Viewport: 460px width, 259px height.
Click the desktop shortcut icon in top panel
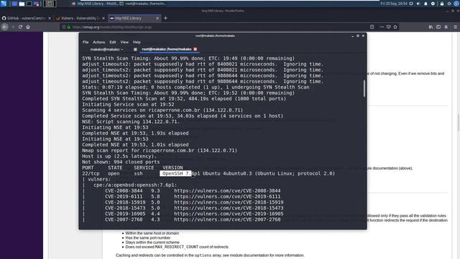pos(14,4)
